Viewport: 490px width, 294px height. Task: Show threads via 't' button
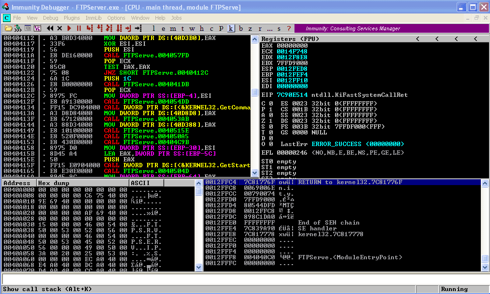[182, 28]
